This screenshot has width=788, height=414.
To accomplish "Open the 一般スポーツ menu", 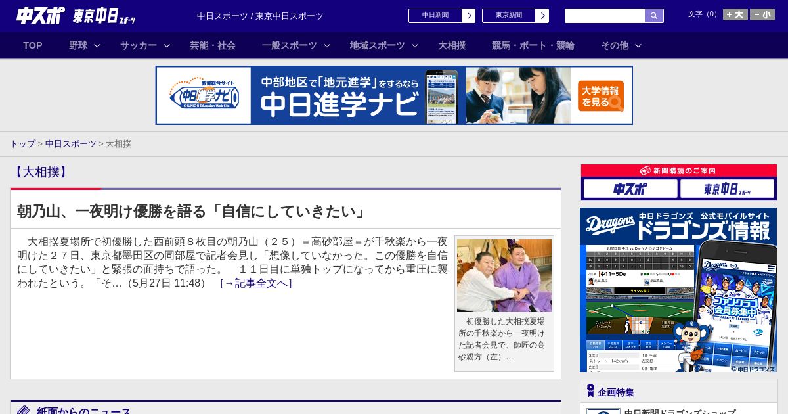I will click(x=290, y=45).
